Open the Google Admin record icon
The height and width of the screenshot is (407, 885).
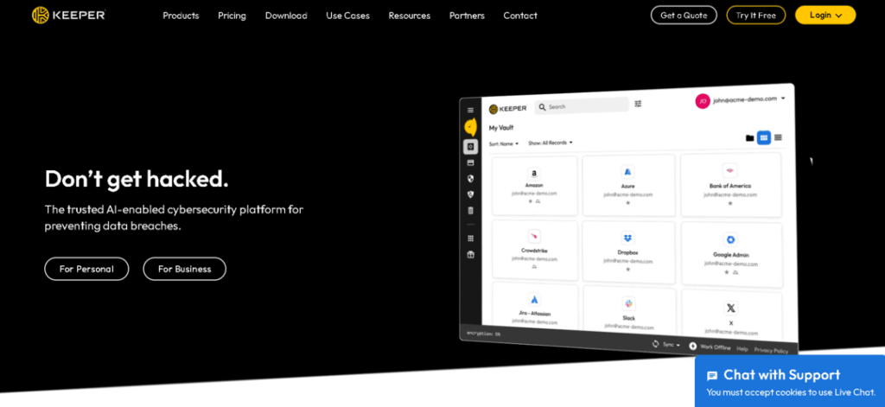click(730, 240)
